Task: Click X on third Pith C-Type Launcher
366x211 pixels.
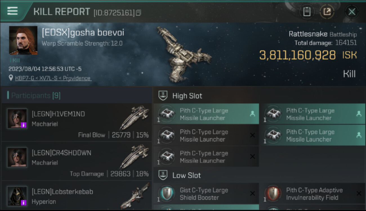Action: (252, 135)
